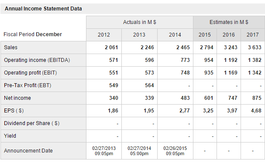Click the Annual Income Statement Data heading
Image resolution: width=265 pixels, height=163 pixels.
43,9
